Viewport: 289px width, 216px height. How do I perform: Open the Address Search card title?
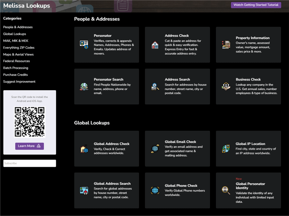(177, 79)
